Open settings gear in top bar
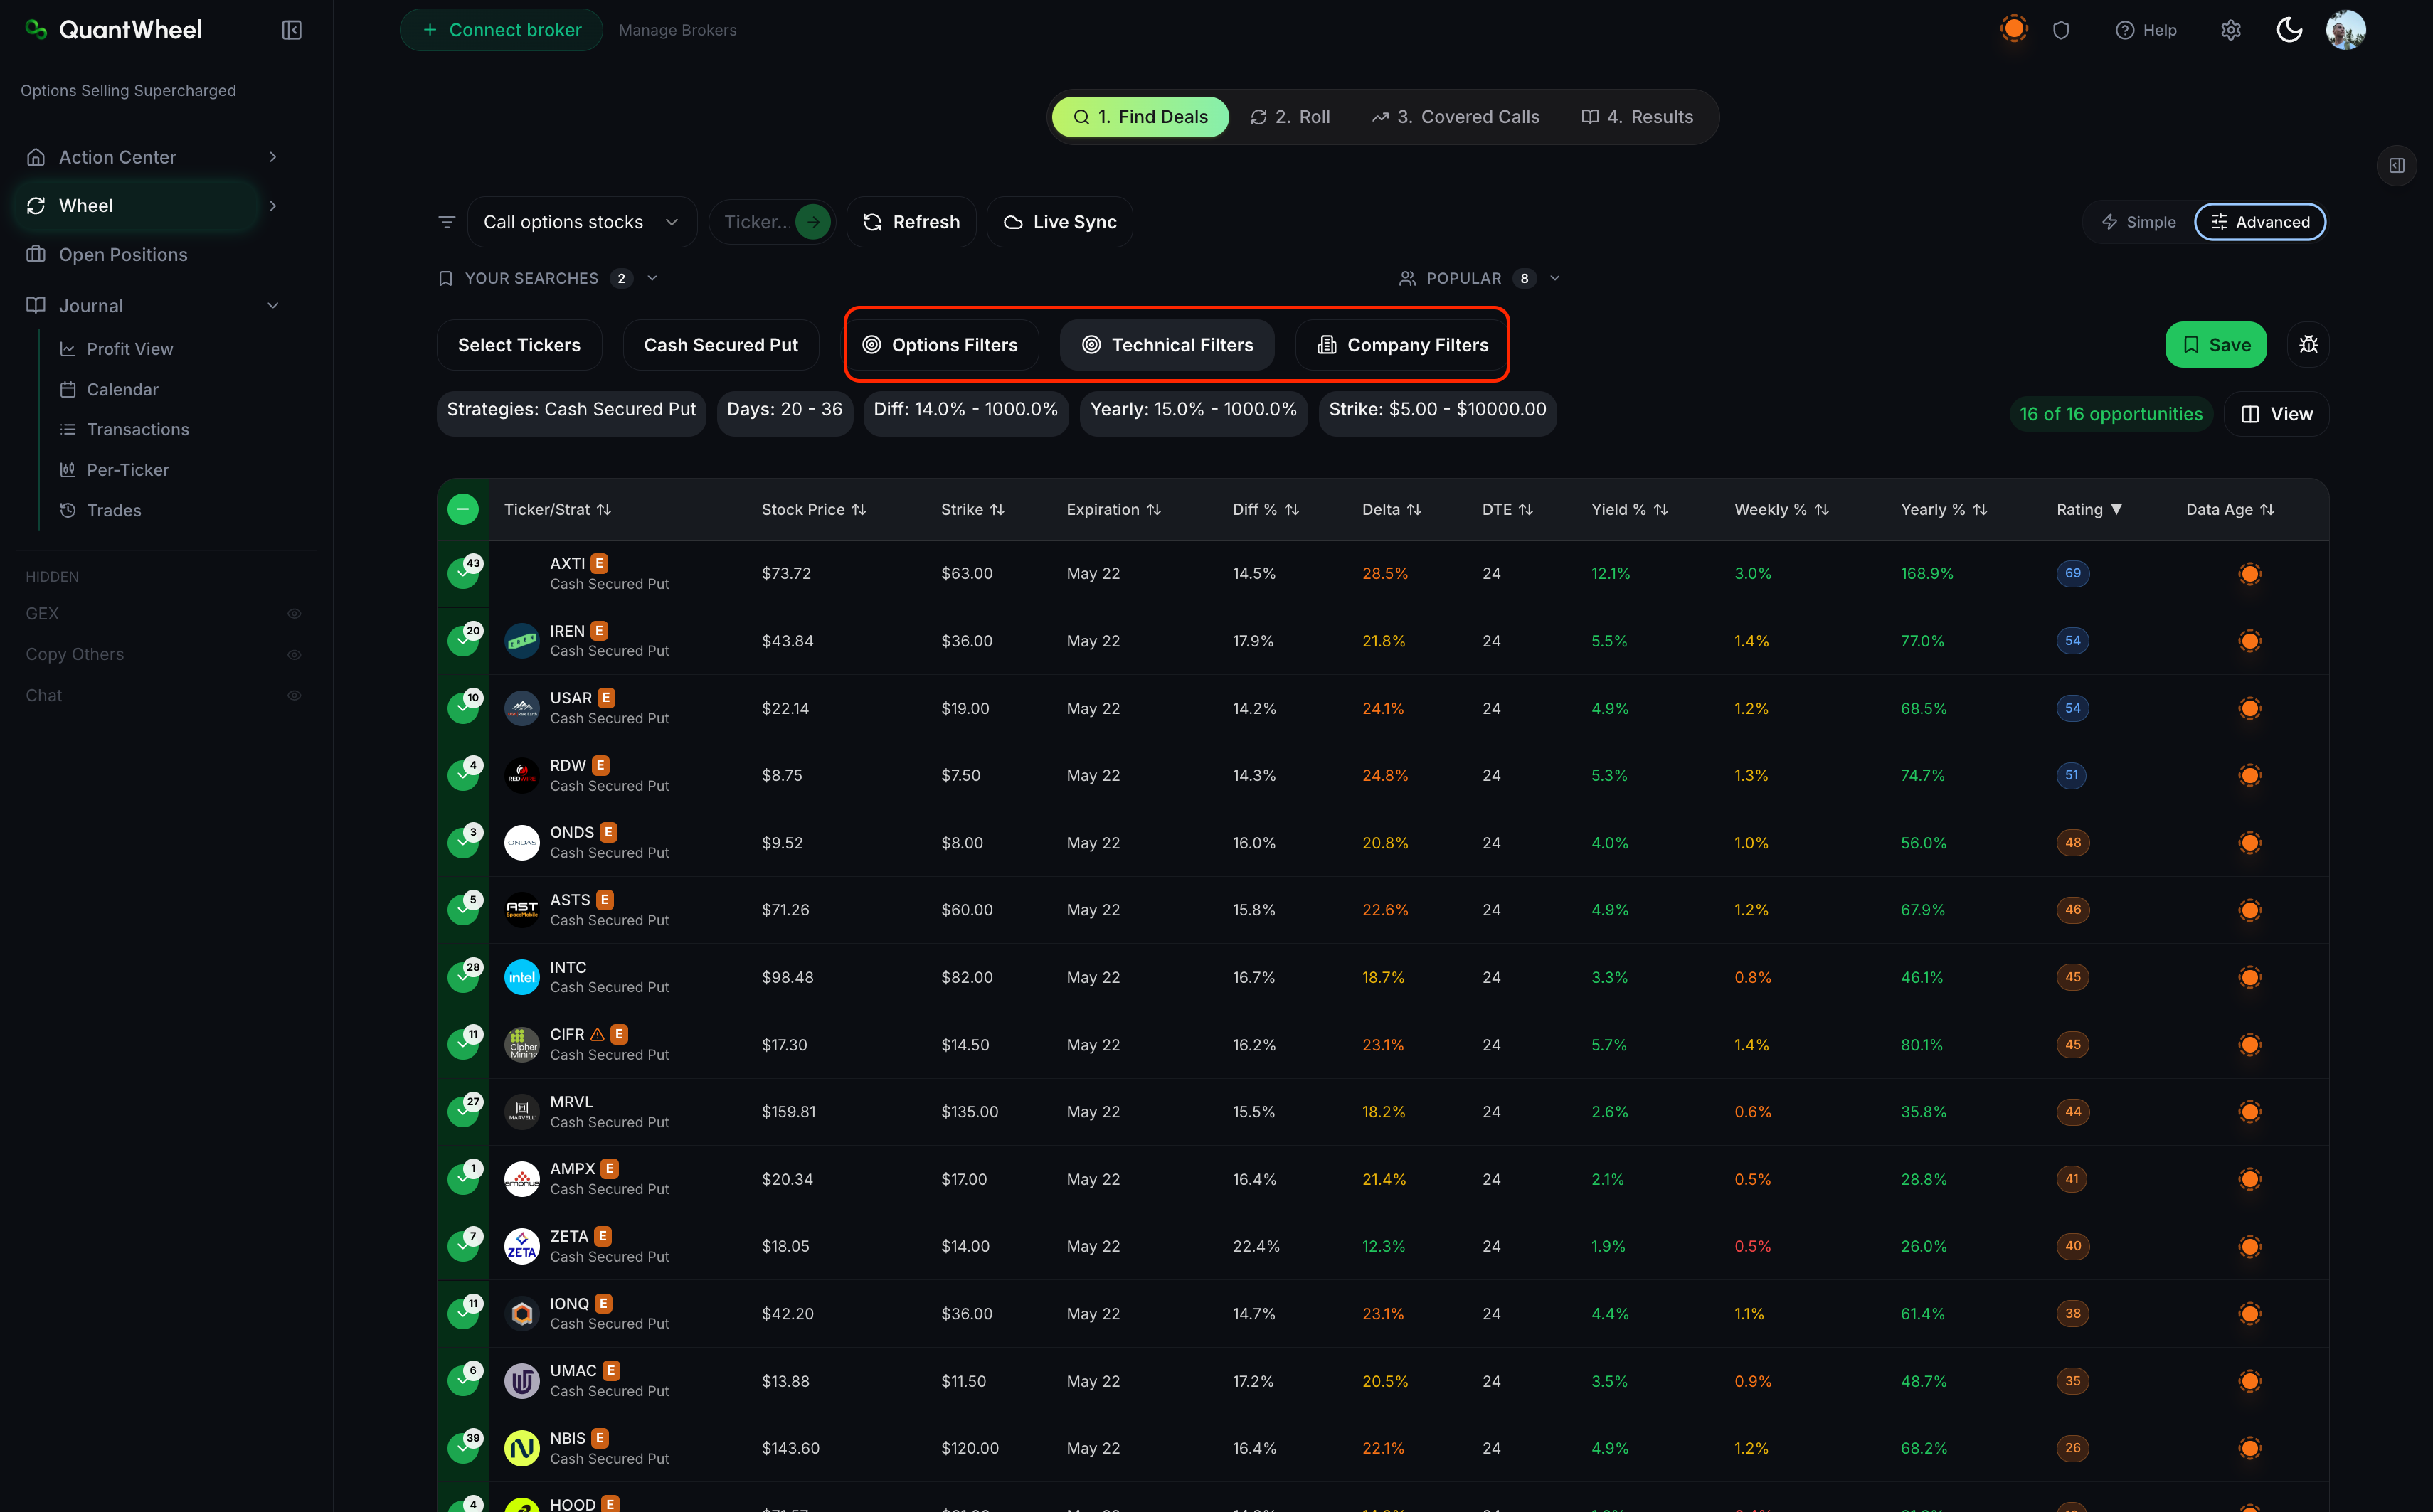This screenshot has width=2433, height=1512. 2231,30
